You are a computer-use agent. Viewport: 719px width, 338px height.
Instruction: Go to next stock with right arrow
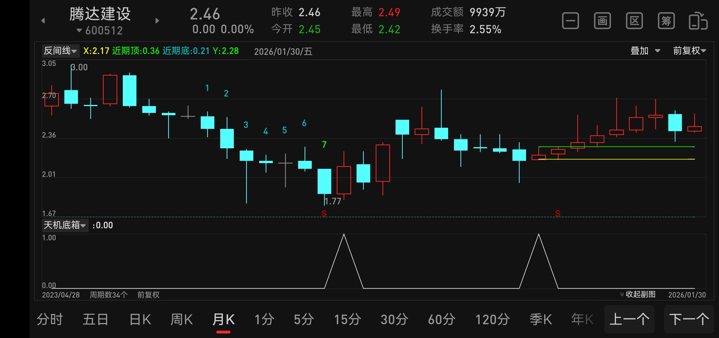point(157,21)
